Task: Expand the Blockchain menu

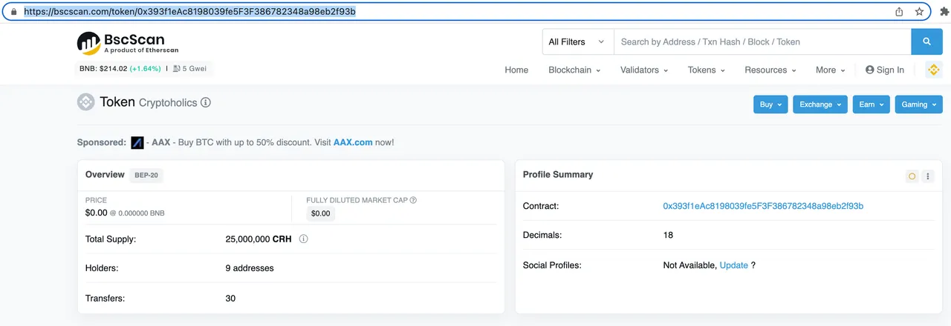Action: coord(574,70)
